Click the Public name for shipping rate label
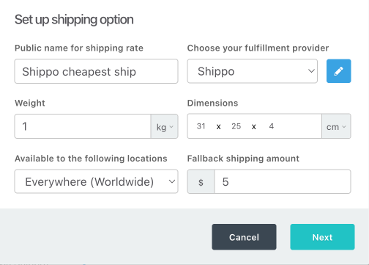 79,48
